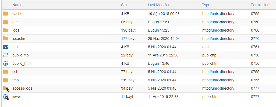Click the access-logs linked folder icon
This screenshot has height=107, width=276.
(6, 89)
